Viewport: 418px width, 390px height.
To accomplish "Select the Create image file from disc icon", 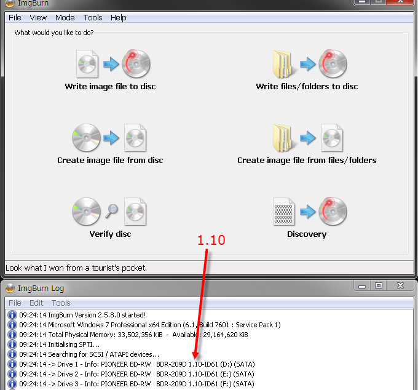I will [111, 137].
